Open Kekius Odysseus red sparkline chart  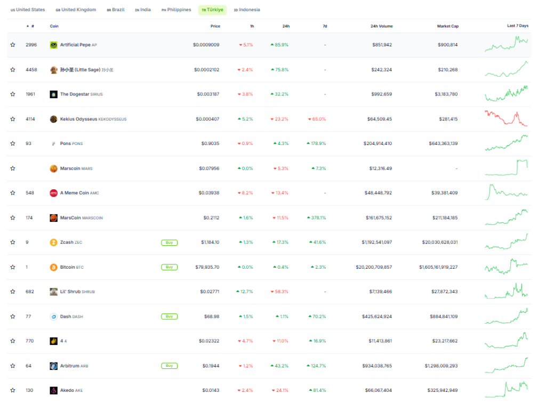coord(507,118)
